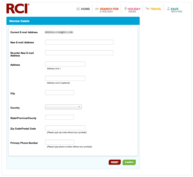
Task: Click the Re-enter New E-mail Address field
Action: [79, 53]
